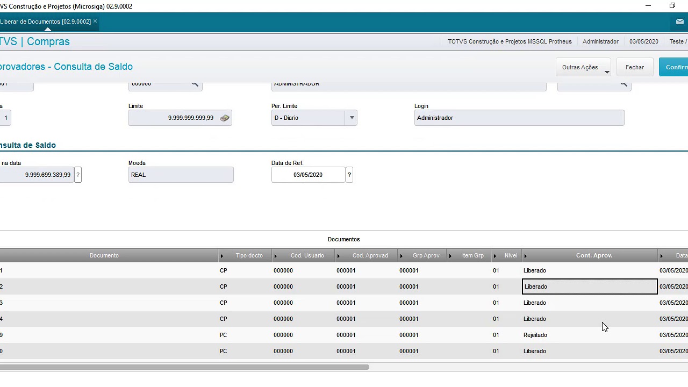Viewport: 688px width, 387px height.
Task: Click the arrow before Nivel header
Action: tap(494, 256)
